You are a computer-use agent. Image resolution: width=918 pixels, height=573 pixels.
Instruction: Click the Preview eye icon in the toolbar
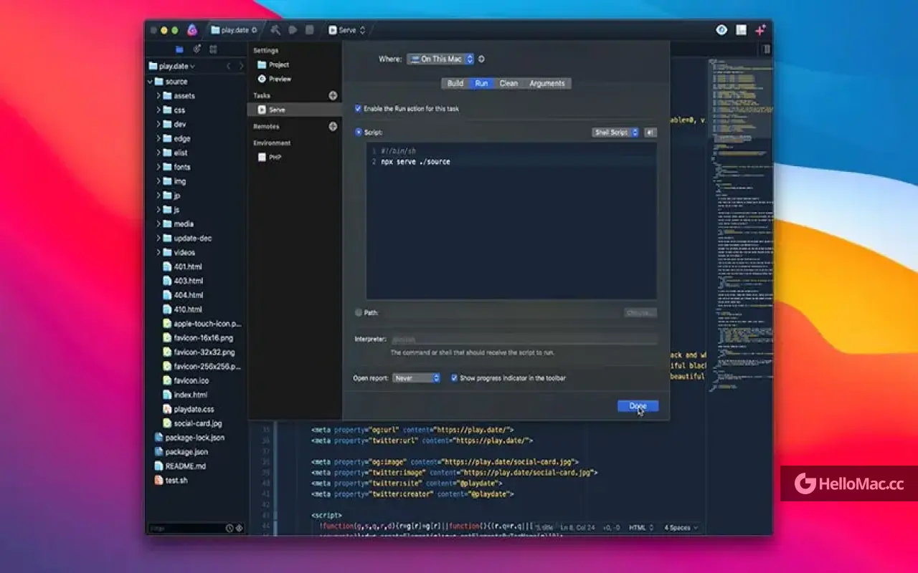[722, 30]
